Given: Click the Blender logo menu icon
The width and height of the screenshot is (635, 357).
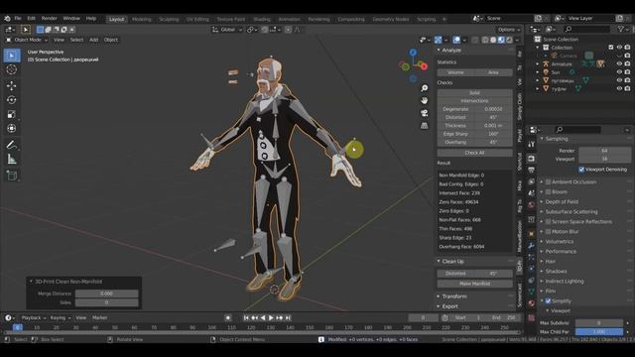Looking at the screenshot, I should click(7, 18).
